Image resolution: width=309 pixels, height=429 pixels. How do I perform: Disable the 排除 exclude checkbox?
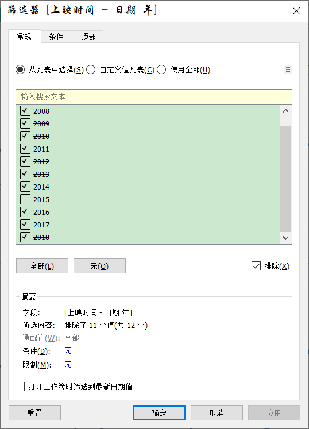(x=256, y=266)
